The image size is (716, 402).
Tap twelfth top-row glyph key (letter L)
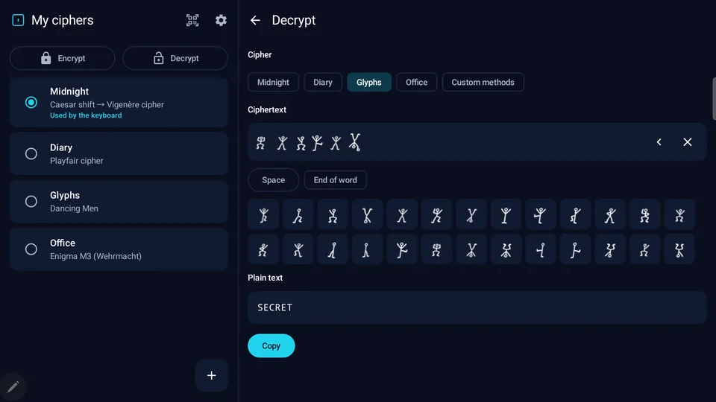coord(644,215)
